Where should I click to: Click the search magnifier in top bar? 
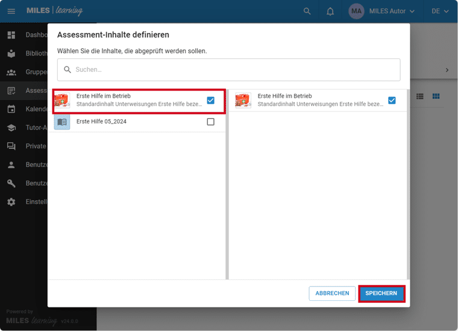[307, 11]
